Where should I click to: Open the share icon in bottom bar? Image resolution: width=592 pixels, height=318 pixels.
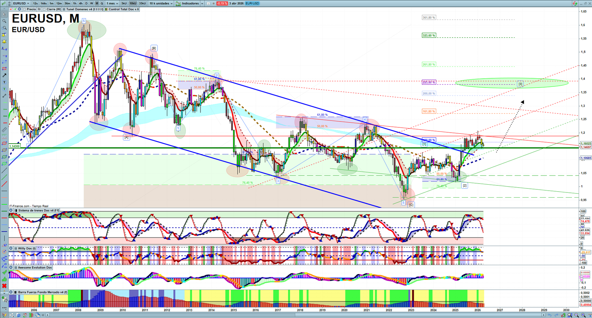coord(11,315)
